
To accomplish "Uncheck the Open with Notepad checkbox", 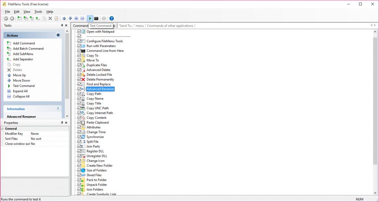I will click(79, 32).
